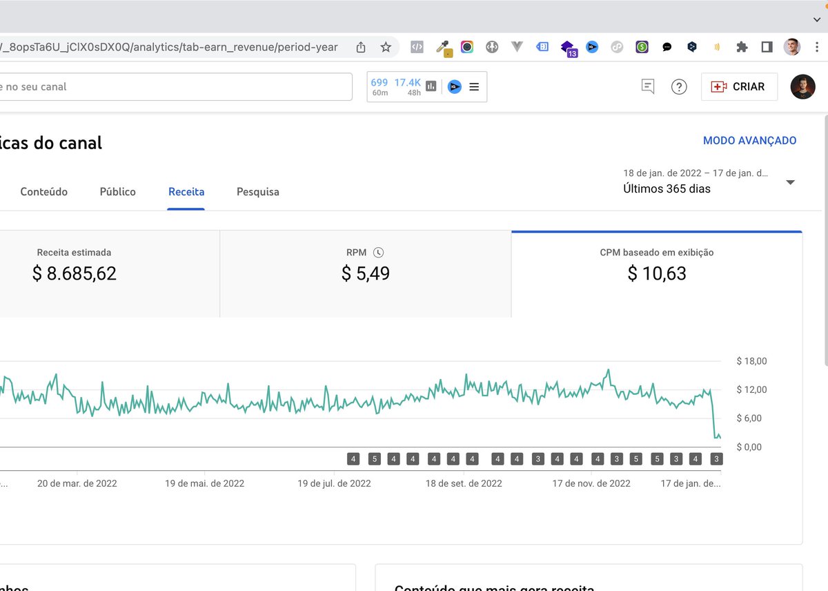The height and width of the screenshot is (591, 828).
Task: Open the blue tag extension icon
Action: pos(543,47)
